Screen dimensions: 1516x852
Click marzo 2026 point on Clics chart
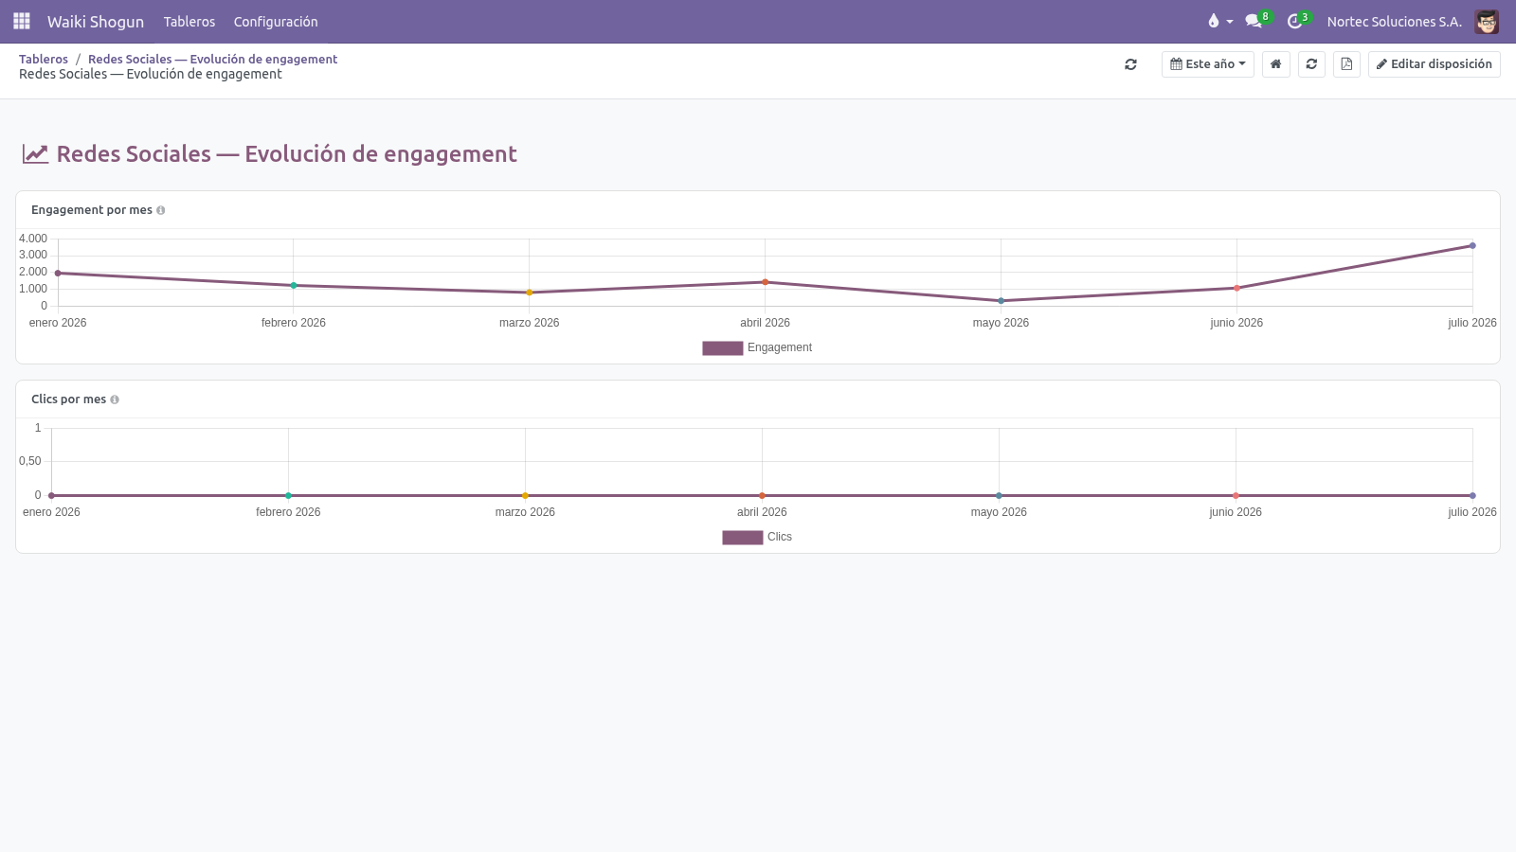[525, 495]
